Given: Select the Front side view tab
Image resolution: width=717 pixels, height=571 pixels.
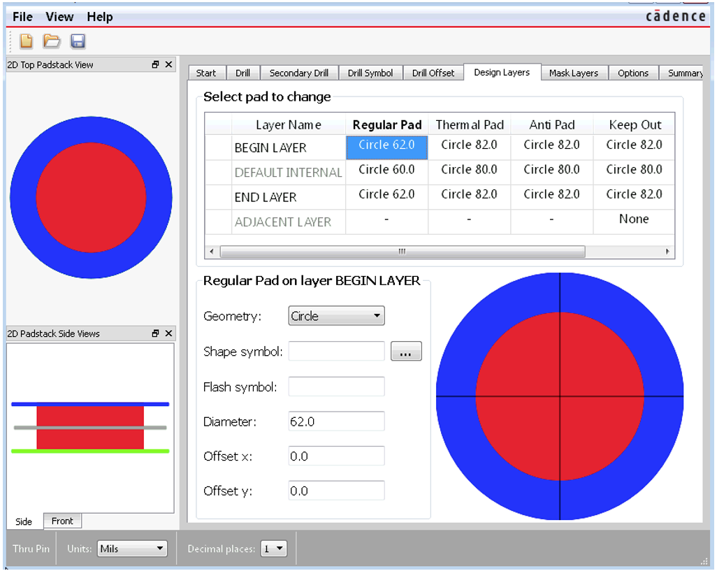Looking at the screenshot, I should click(62, 521).
